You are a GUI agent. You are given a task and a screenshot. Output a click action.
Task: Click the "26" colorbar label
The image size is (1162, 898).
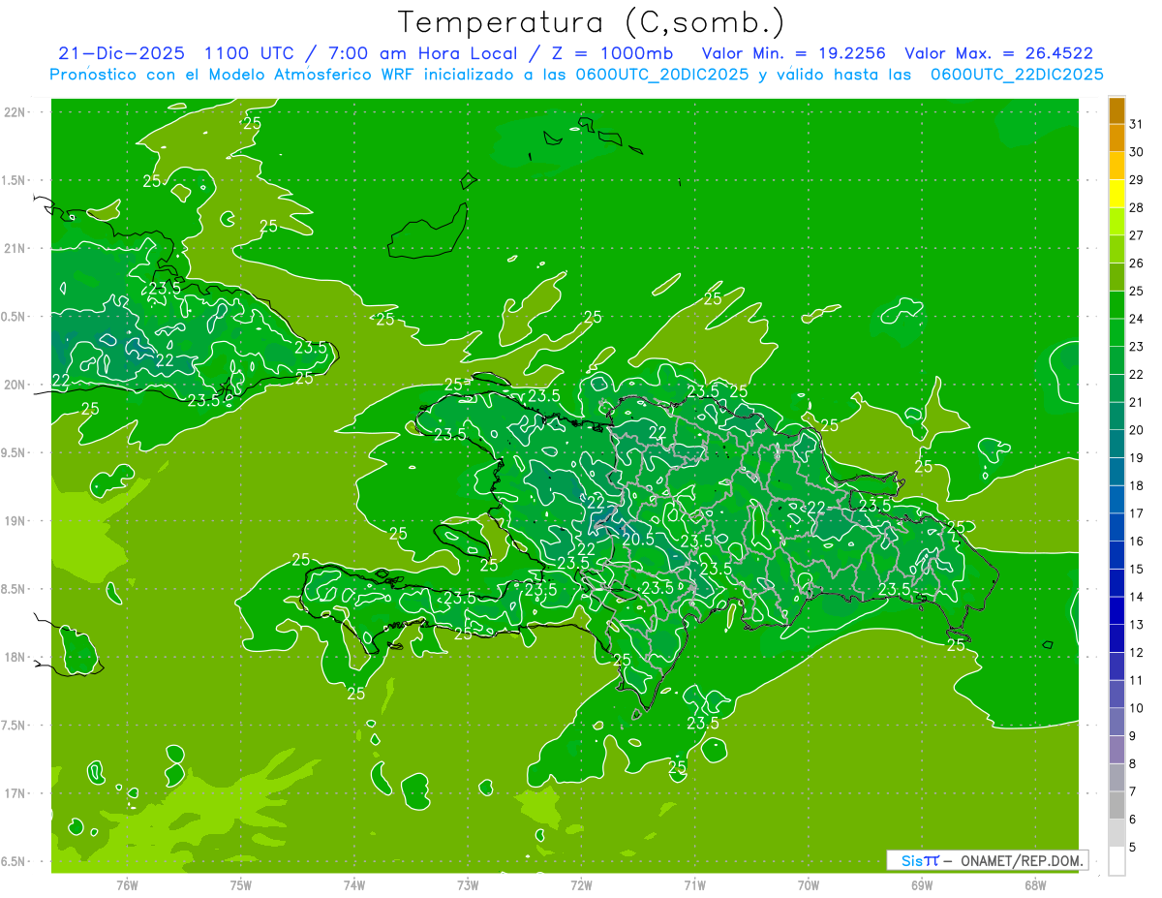coord(1137,263)
